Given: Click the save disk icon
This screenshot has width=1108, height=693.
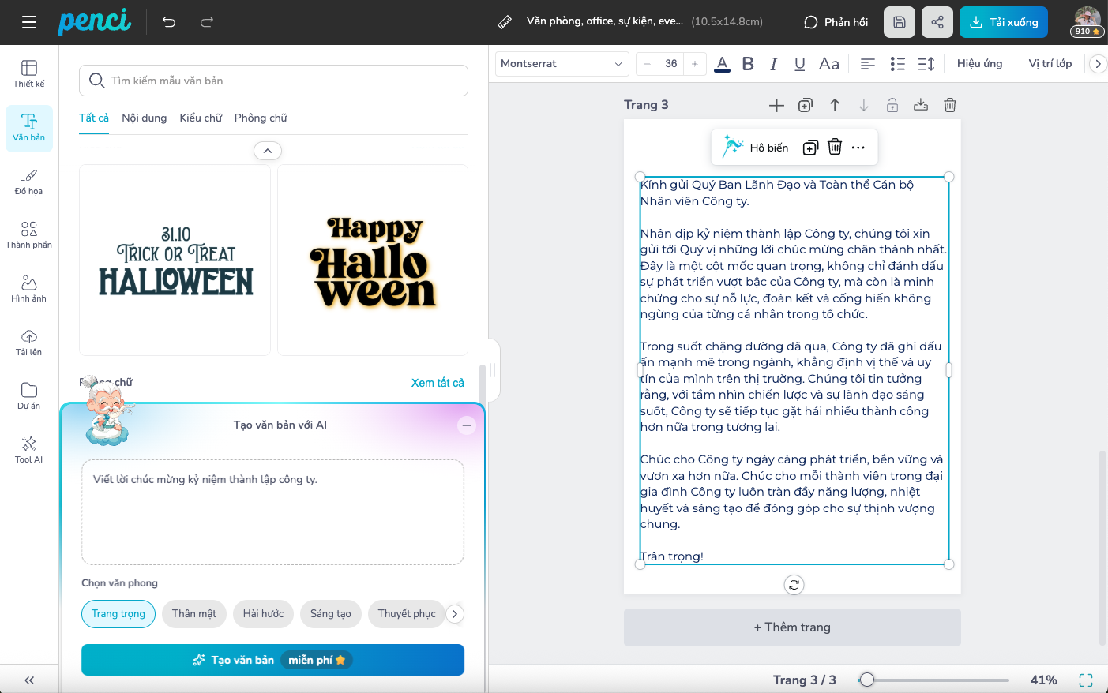Looking at the screenshot, I should tap(900, 22).
